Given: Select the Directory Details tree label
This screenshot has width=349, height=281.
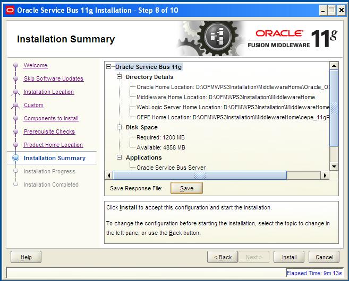Looking at the screenshot, I should 150,77.
